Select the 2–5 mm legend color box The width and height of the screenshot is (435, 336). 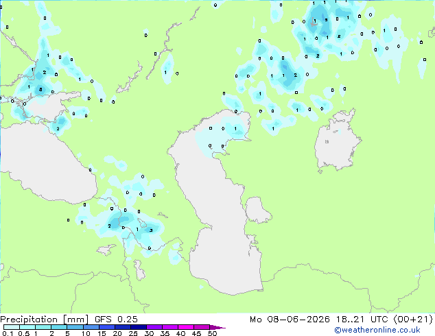(x=59, y=327)
